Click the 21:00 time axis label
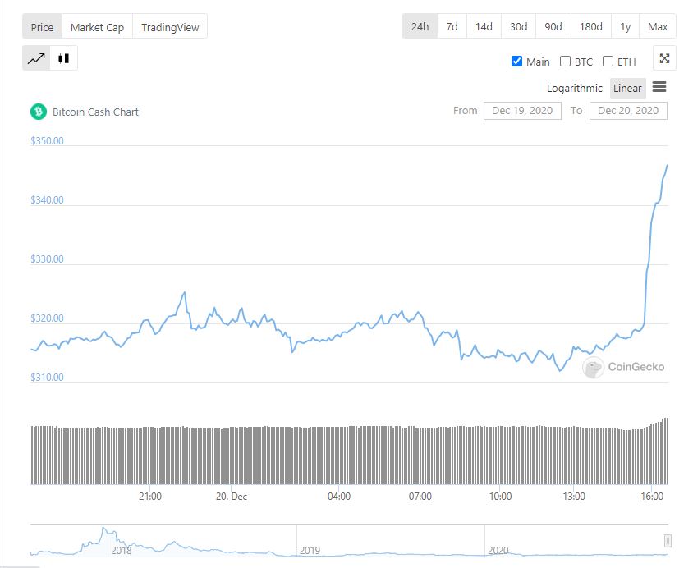The height and width of the screenshot is (568, 693). pos(150,496)
